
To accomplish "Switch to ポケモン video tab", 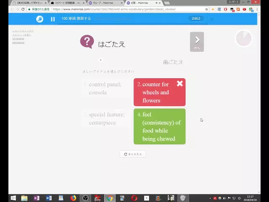I will coord(29,3).
